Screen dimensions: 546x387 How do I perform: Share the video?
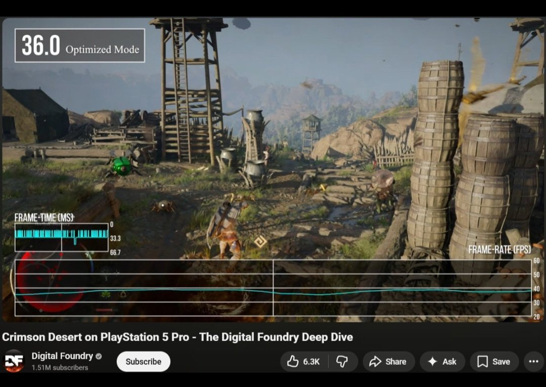point(388,362)
